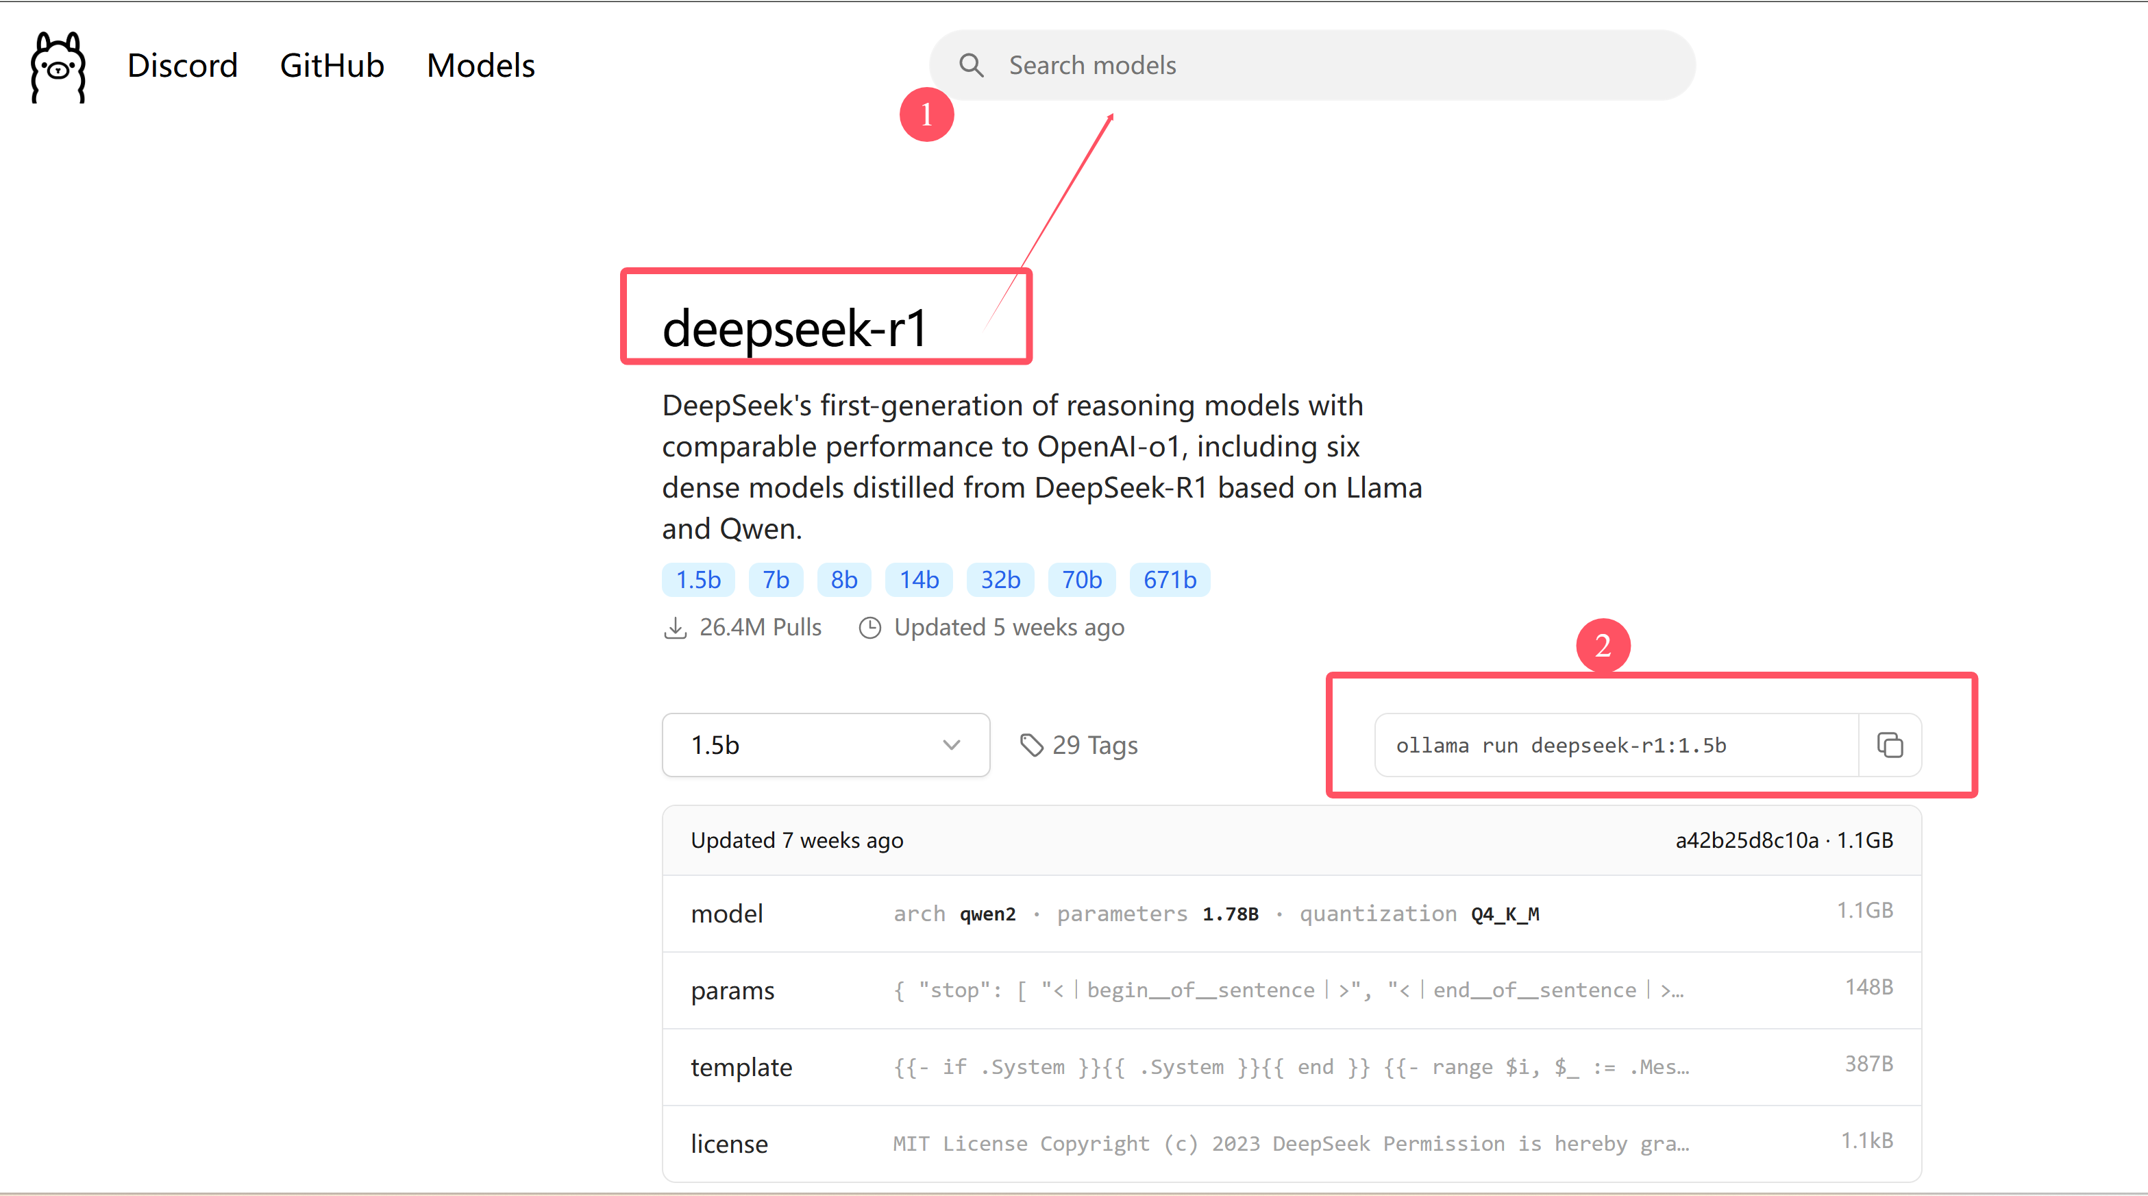Click the search magnifier icon
The height and width of the screenshot is (1196, 2148).
tap(971, 65)
